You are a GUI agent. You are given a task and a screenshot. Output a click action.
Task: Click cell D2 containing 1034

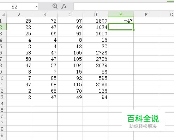tap(95, 27)
